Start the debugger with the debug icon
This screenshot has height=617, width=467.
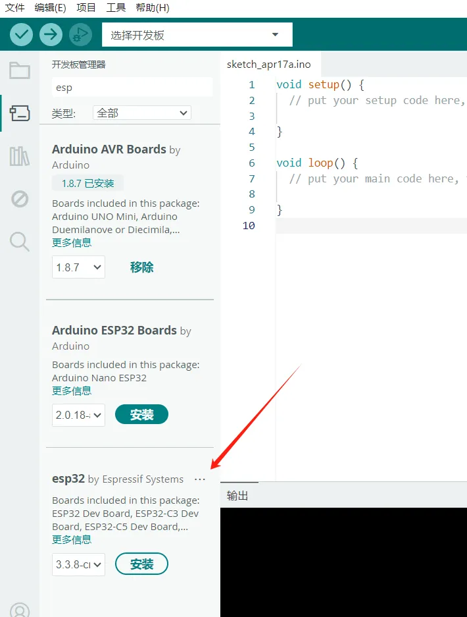(80, 34)
